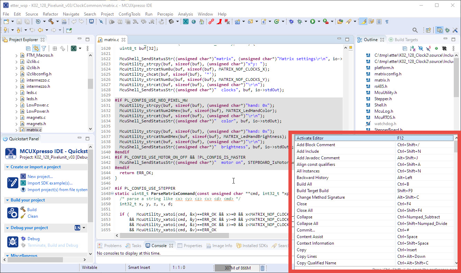Click the hammer Build icon in toolbar
This screenshot has height=273, width=461.
point(51,21)
